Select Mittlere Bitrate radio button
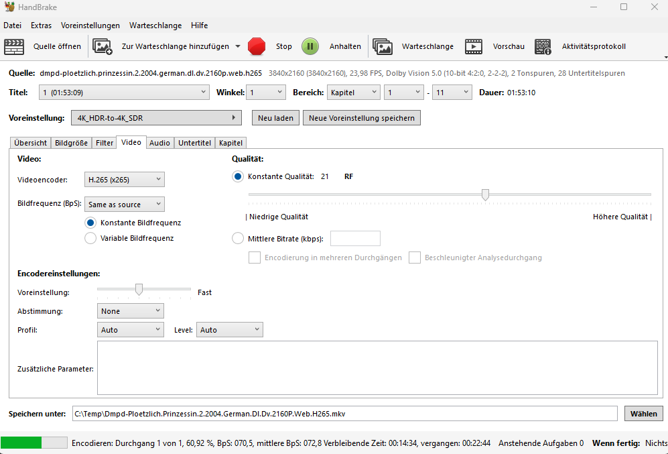Image resolution: width=668 pixels, height=454 pixels. [x=238, y=238]
